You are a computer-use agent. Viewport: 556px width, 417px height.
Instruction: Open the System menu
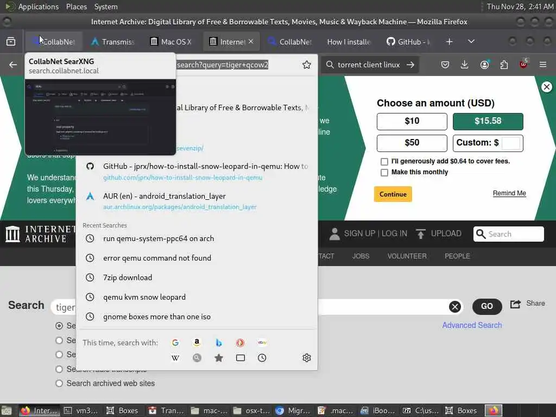106,7
